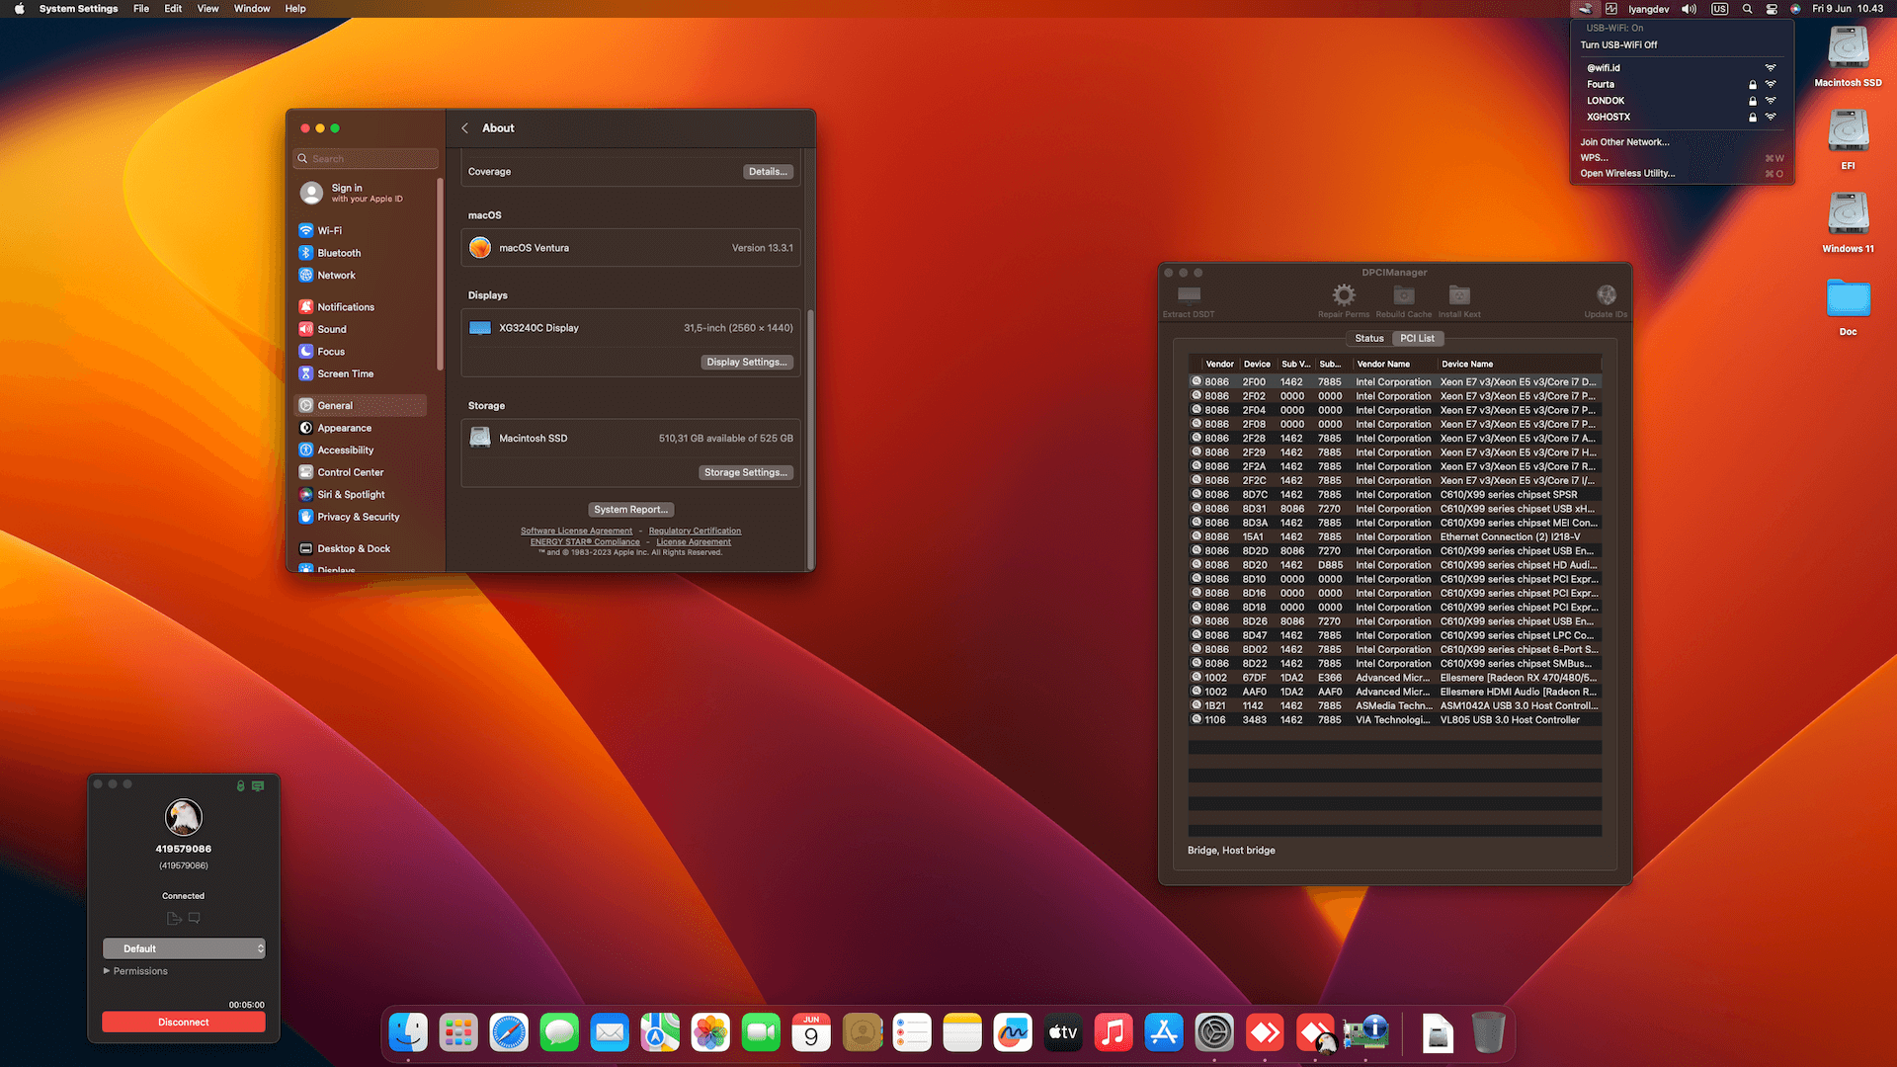Click the Install Kext folder icon
The image size is (1897, 1067).
click(1459, 294)
